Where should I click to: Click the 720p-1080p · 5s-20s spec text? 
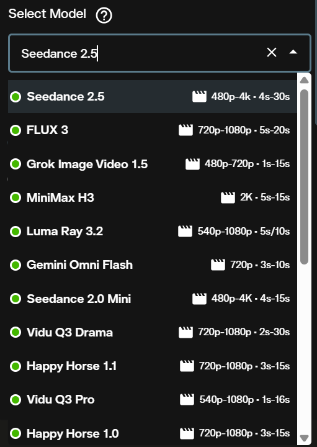[x=244, y=130]
